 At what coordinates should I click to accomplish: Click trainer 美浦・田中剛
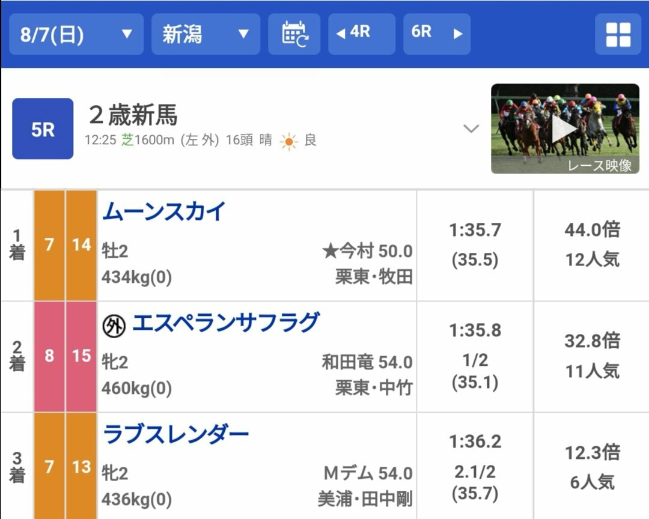(365, 499)
